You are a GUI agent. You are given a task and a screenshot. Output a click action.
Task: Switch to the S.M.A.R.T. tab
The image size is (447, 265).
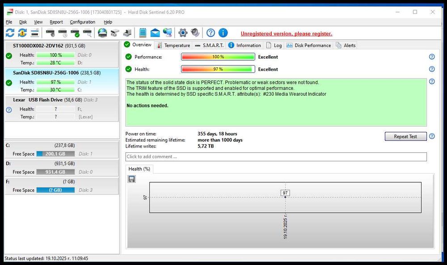pos(209,45)
